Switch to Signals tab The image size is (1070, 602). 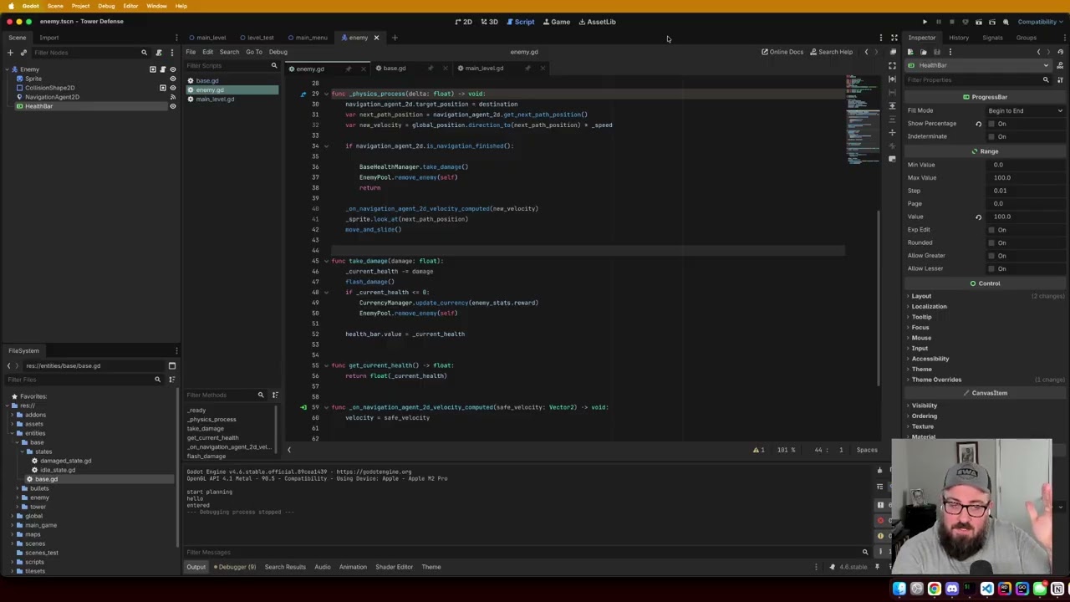click(x=992, y=38)
